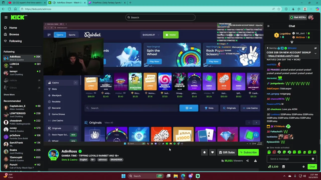Image resolution: width=321 pixels, height=180 pixels.
Task: Mention @Kicklet from pinned message
Action: pyautogui.click(x=292, y=48)
